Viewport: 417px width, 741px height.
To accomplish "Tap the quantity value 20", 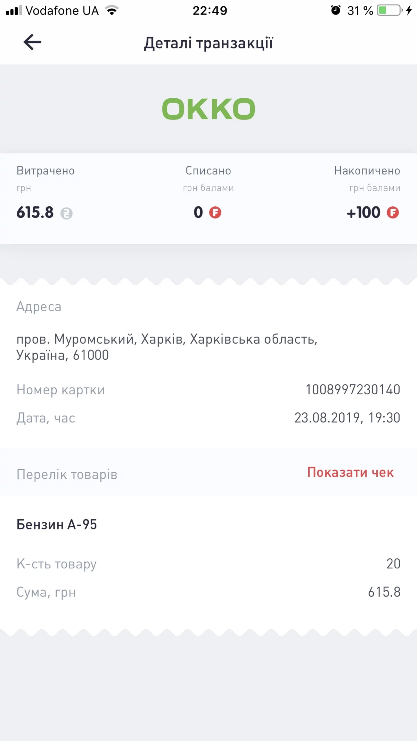I will tap(393, 563).
